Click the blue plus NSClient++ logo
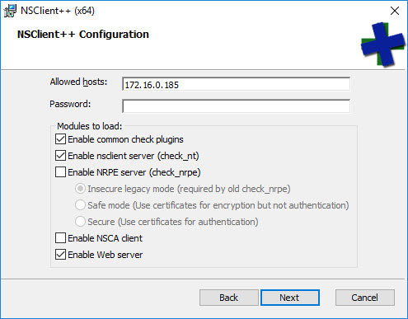Viewport: 408px width, 319px height. click(x=383, y=45)
